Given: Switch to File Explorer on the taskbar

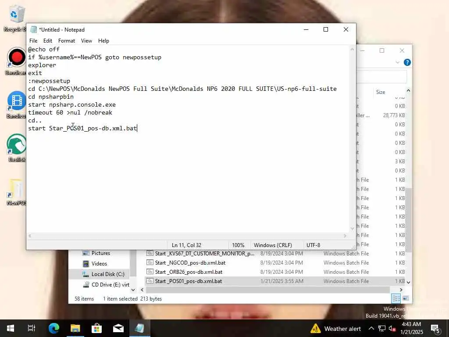Looking at the screenshot, I should tap(75, 328).
